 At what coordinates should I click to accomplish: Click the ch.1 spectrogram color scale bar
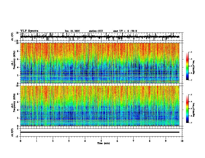[187, 66]
